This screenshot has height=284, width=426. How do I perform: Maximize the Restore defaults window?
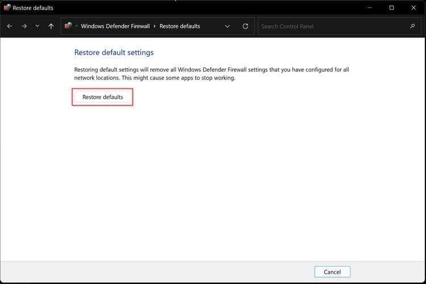[391, 7]
